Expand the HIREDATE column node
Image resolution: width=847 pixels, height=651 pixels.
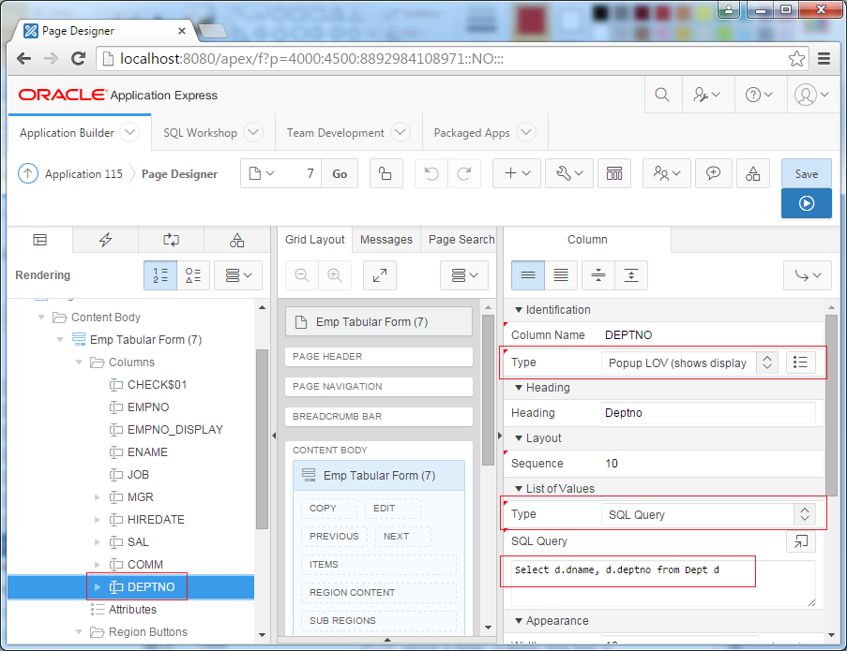pos(98,520)
